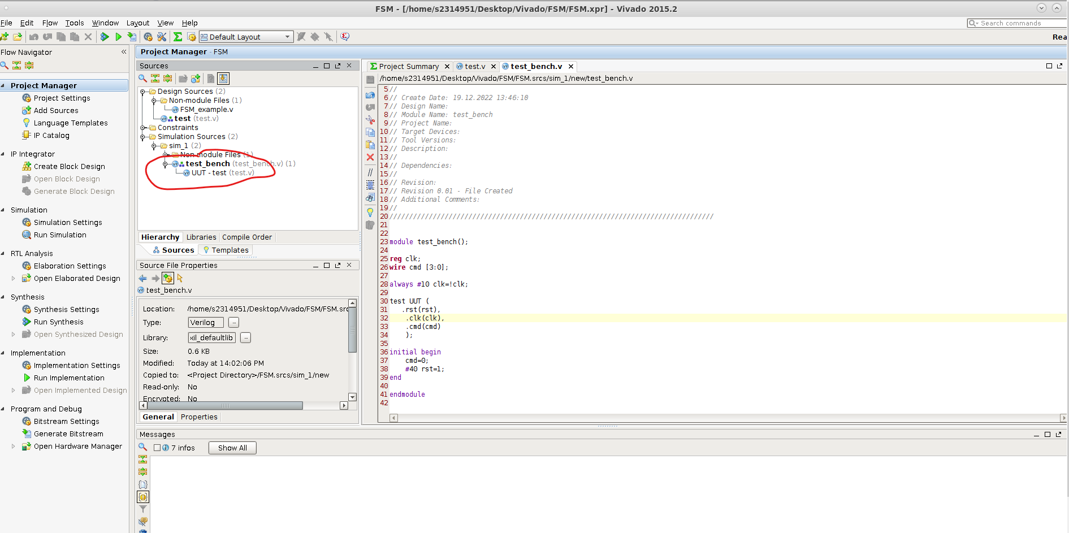This screenshot has height=533, width=1069.
Task: Open Project Settings gear in main toolbar
Action: (148, 37)
